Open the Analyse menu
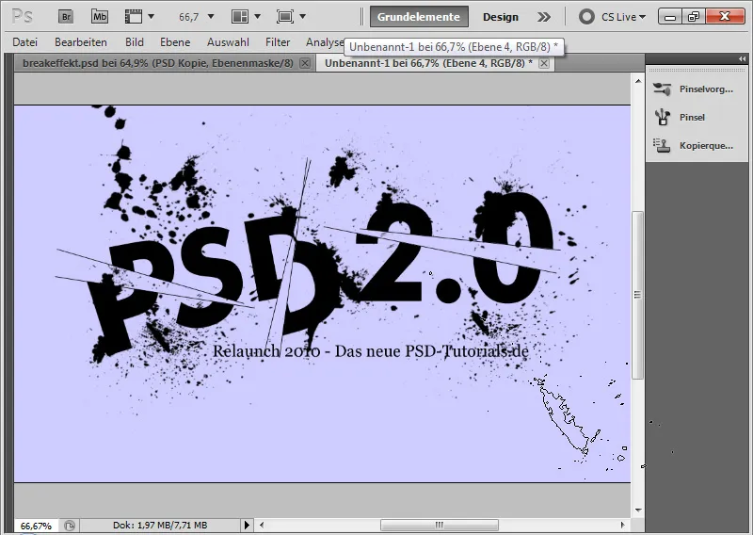This screenshot has width=753, height=535. 325,42
